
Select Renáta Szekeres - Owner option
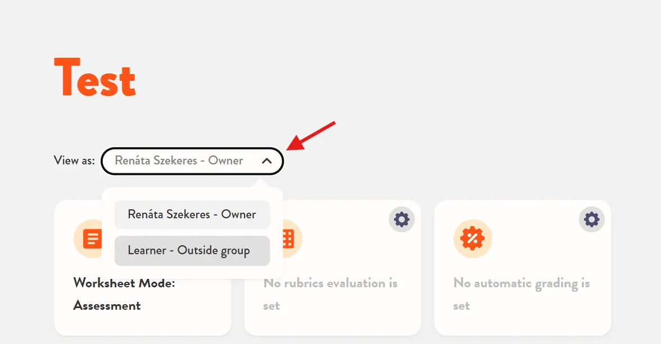pos(192,215)
